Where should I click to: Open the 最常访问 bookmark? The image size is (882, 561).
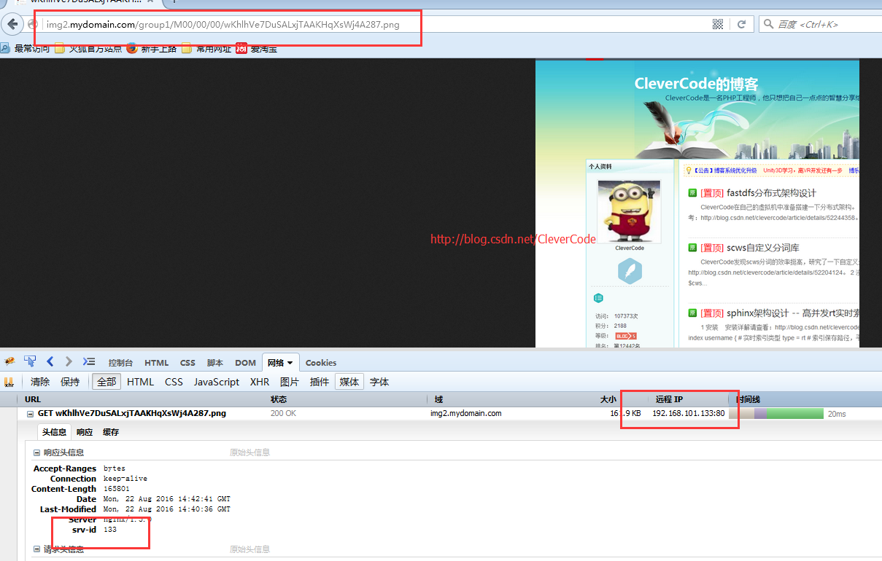point(26,49)
